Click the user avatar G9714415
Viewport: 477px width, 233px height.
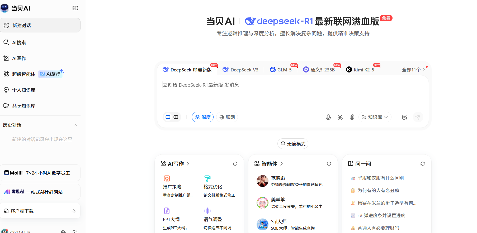coord(4,231)
